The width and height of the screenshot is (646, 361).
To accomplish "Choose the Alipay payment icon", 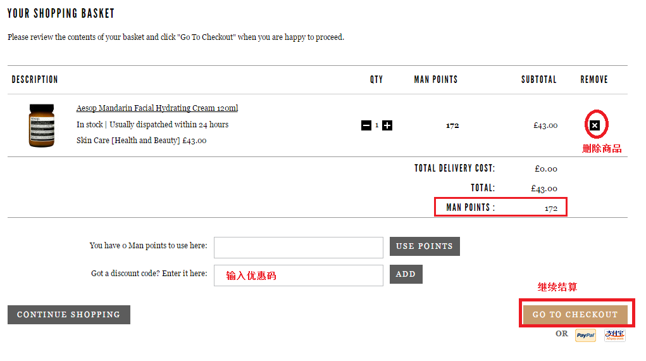I will pos(615,335).
